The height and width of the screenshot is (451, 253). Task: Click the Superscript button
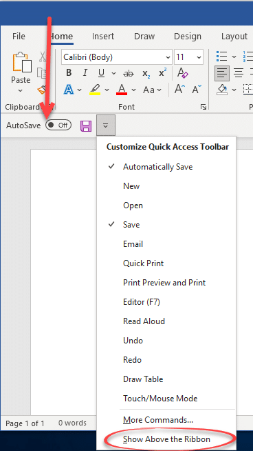(163, 73)
